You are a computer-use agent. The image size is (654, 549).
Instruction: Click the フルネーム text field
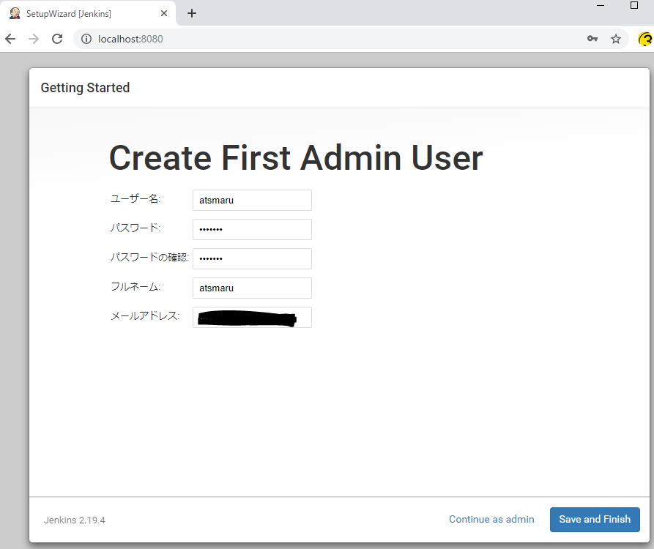point(252,288)
